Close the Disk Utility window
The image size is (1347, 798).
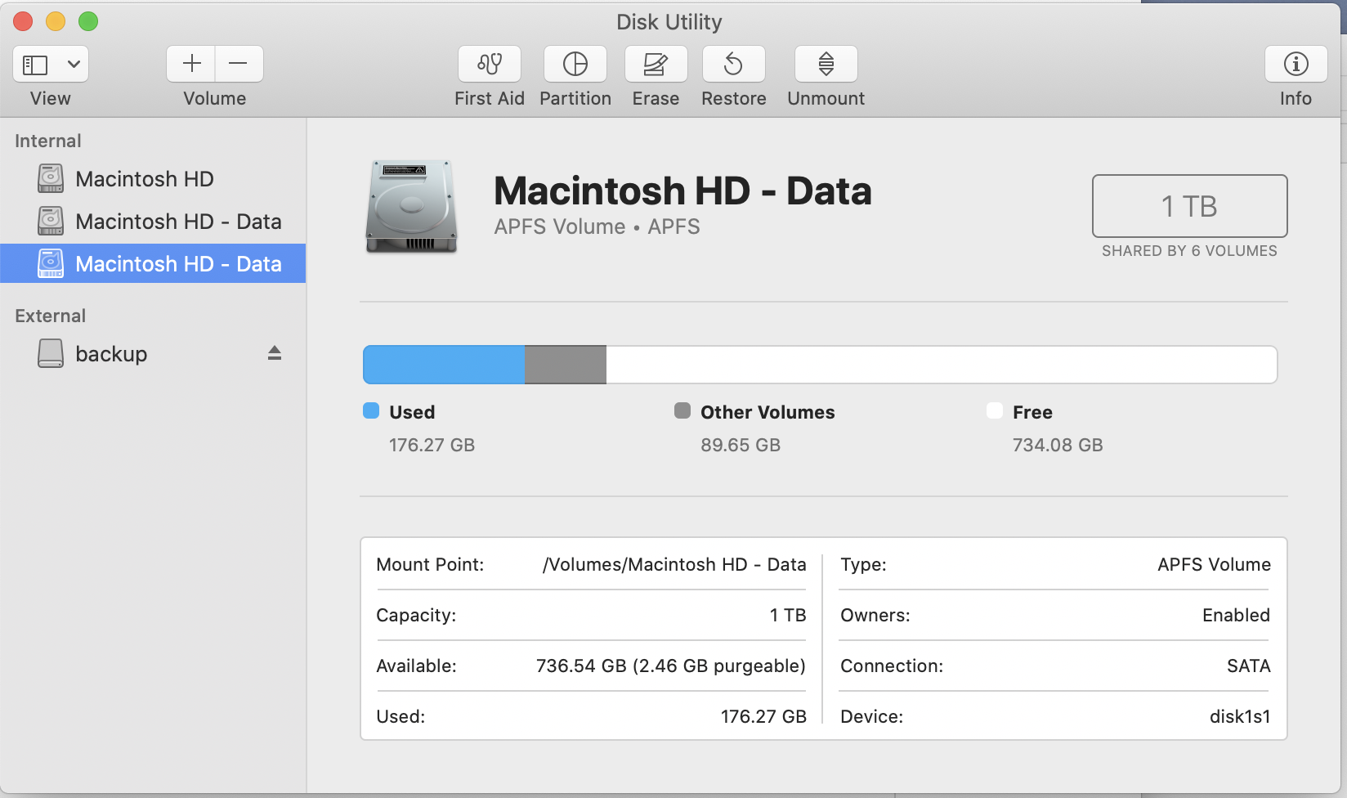coord(23,22)
